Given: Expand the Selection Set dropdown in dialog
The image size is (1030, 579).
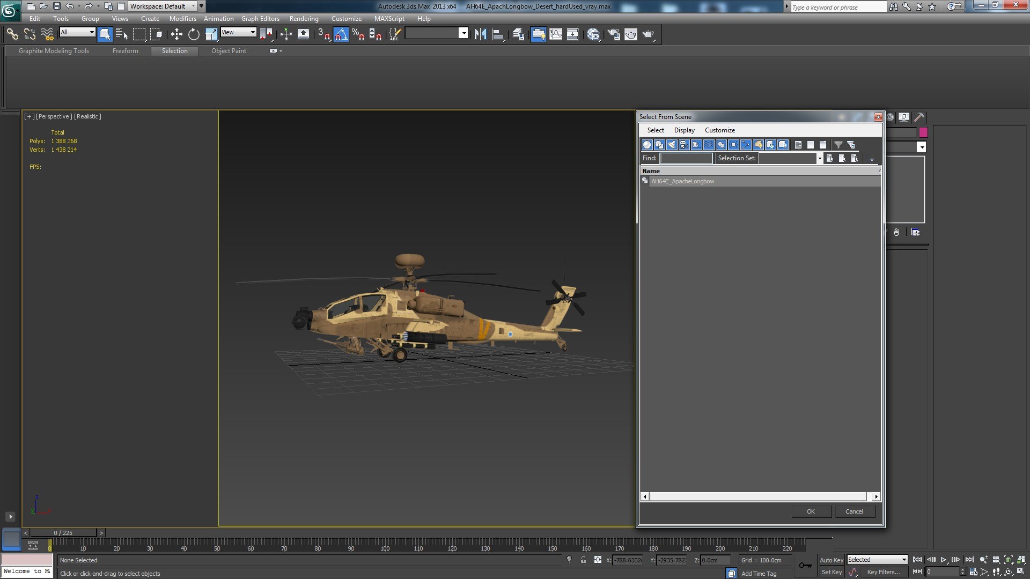Looking at the screenshot, I should (819, 158).
